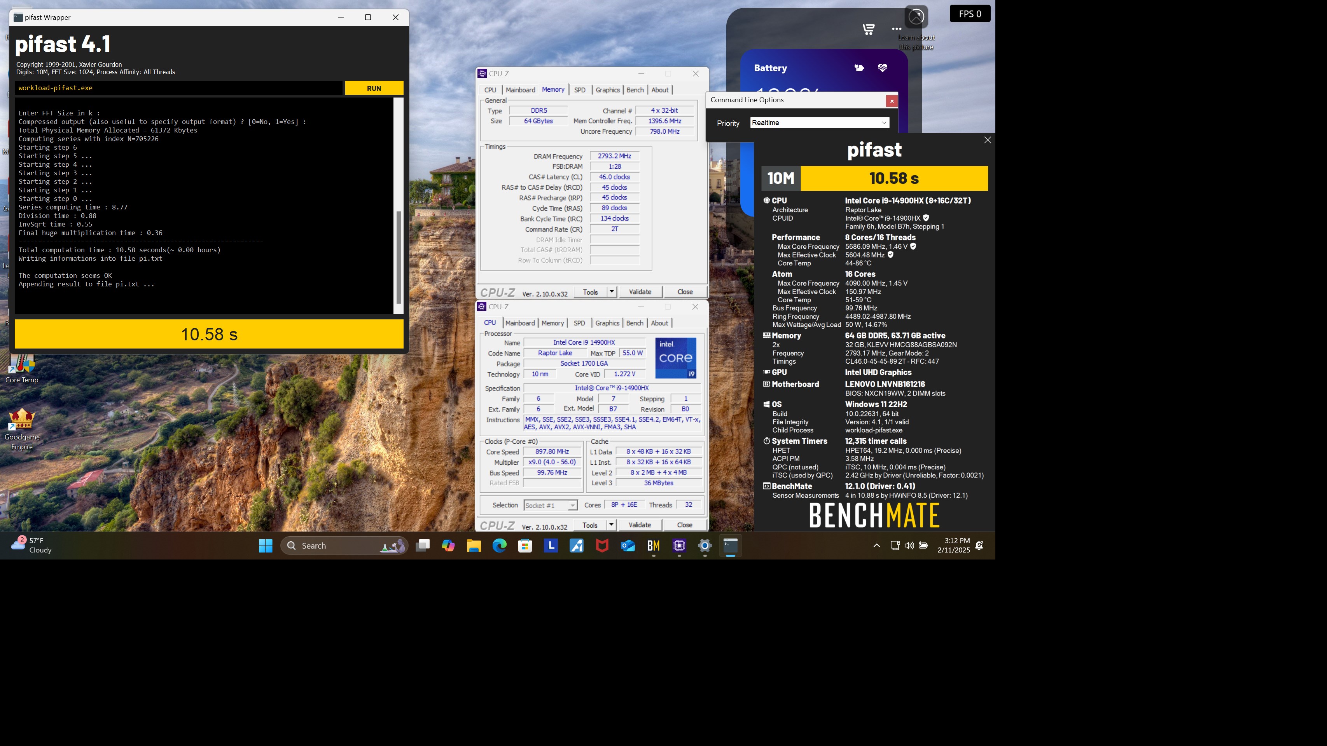Click the shopping cart icon in the widget header

pos(869,30)
